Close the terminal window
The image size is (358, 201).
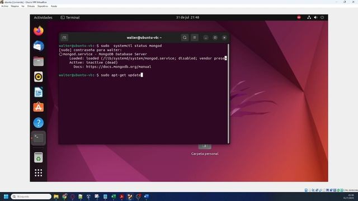[x=224, y=37]
